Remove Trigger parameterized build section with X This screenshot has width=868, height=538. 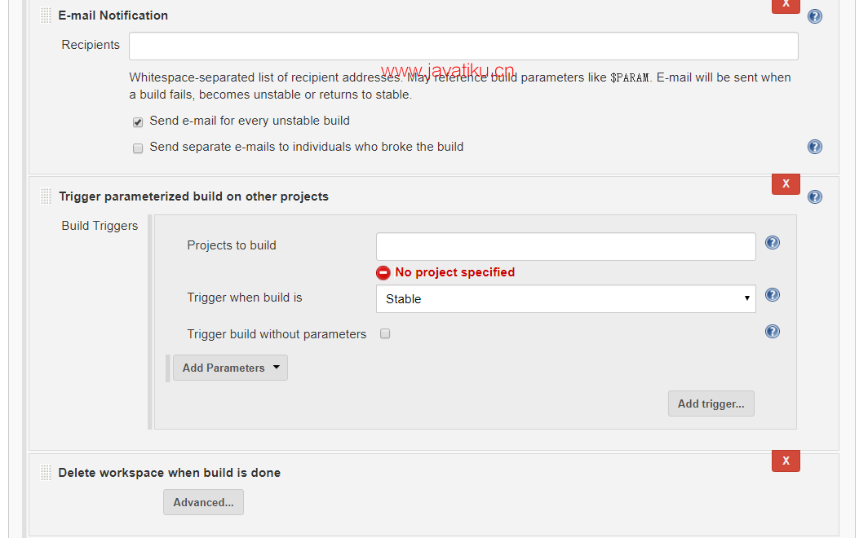(x=786, y=184)
